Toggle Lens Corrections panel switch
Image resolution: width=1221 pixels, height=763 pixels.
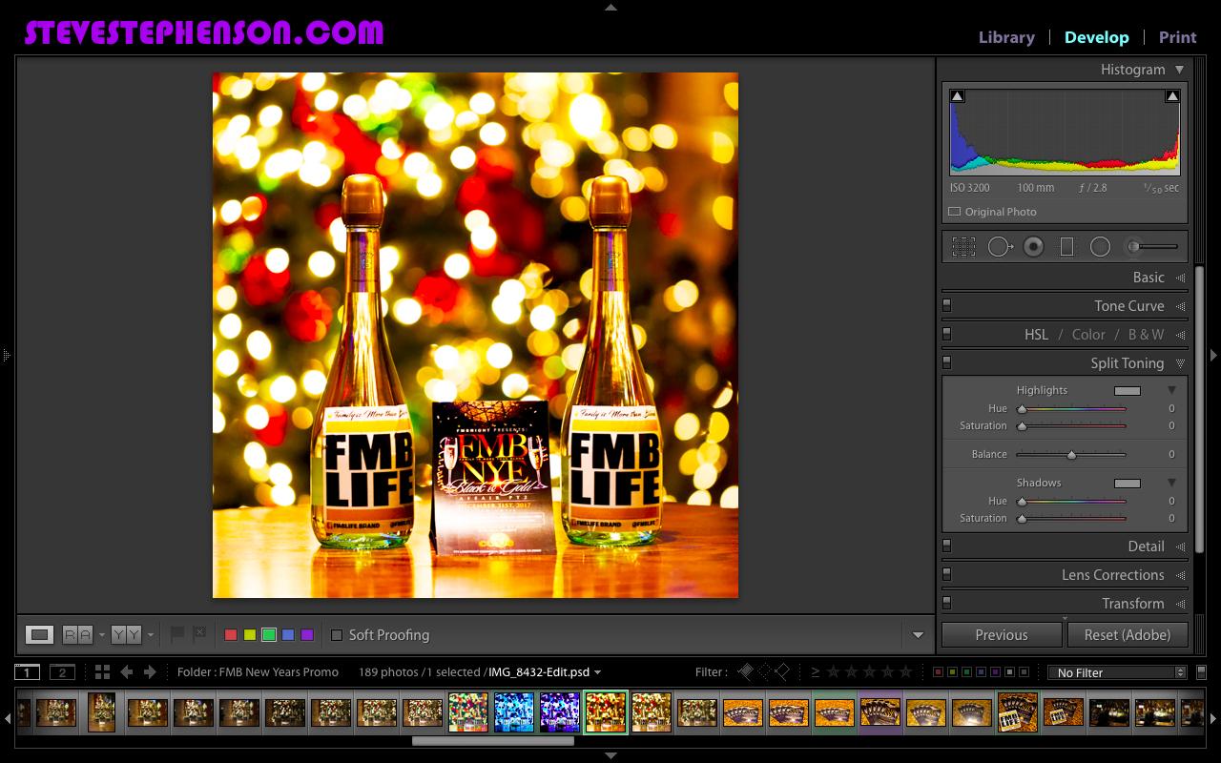tap(946, 574)
